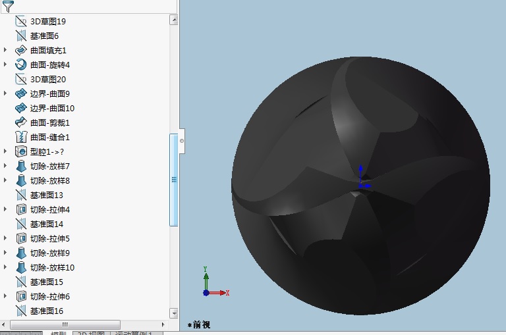Screen dimensions: 506x335
Task: Click the 切除-拉伸5 extrude cut icon
Action: [21, 239]
